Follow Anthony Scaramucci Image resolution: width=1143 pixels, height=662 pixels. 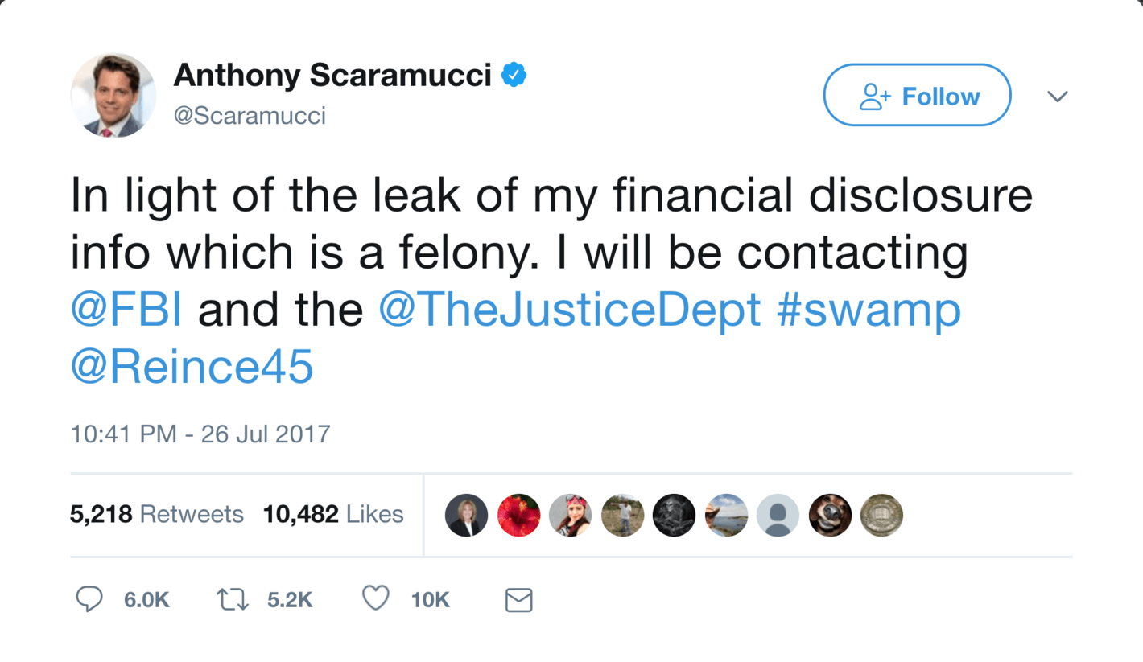(917, 95)
